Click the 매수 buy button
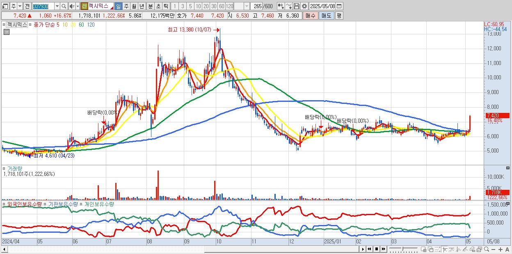 [311, 16]
